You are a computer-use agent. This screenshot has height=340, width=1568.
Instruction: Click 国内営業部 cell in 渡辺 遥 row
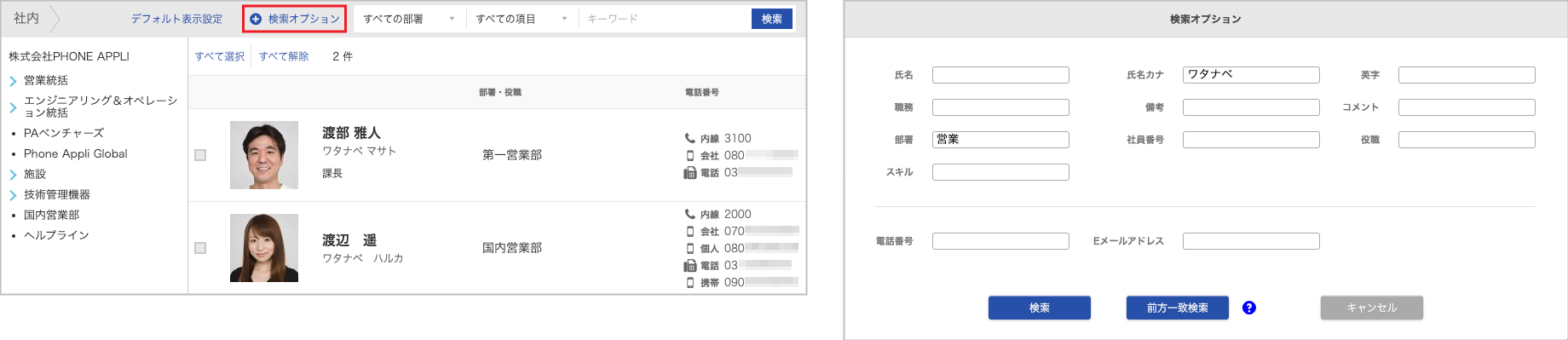(x=512, y=248)
